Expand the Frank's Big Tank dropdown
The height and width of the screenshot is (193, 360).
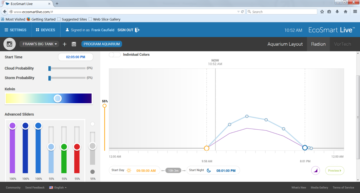point(39,44)
